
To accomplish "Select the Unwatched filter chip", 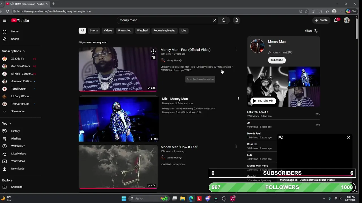I will [x=124, y=30].
